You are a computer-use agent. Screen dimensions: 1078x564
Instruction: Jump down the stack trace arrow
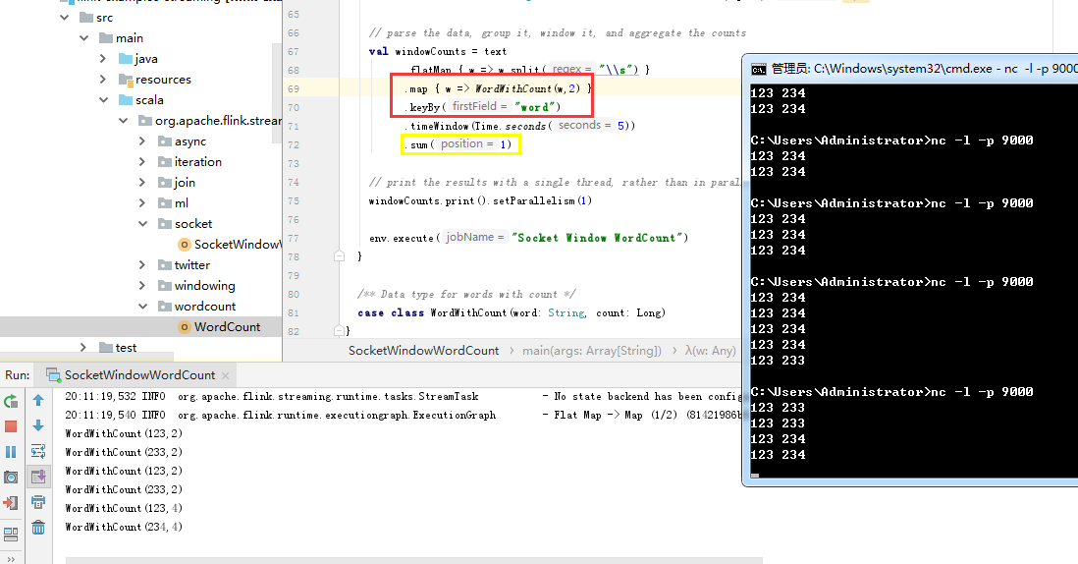38,425
